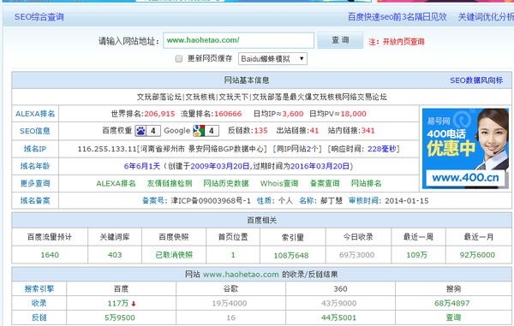
Task: Click the 收录 row label
Action: (x=39, y=303)
